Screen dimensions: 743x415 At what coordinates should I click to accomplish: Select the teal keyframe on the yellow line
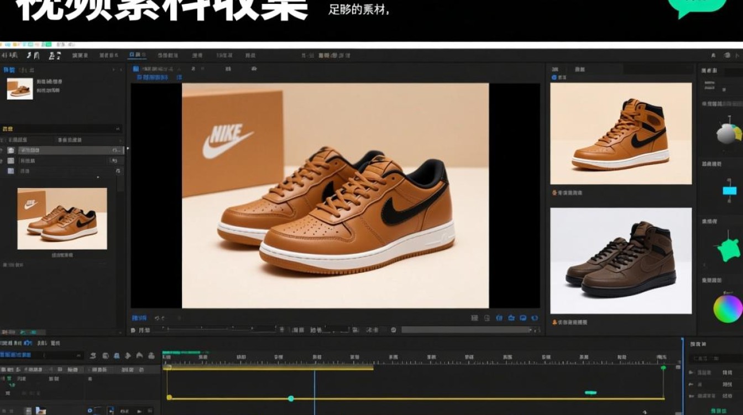point(291,398)
